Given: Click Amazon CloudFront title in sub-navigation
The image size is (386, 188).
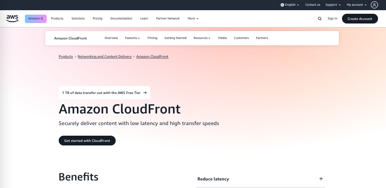Looking at the screenshot, I should pos(70,38).
